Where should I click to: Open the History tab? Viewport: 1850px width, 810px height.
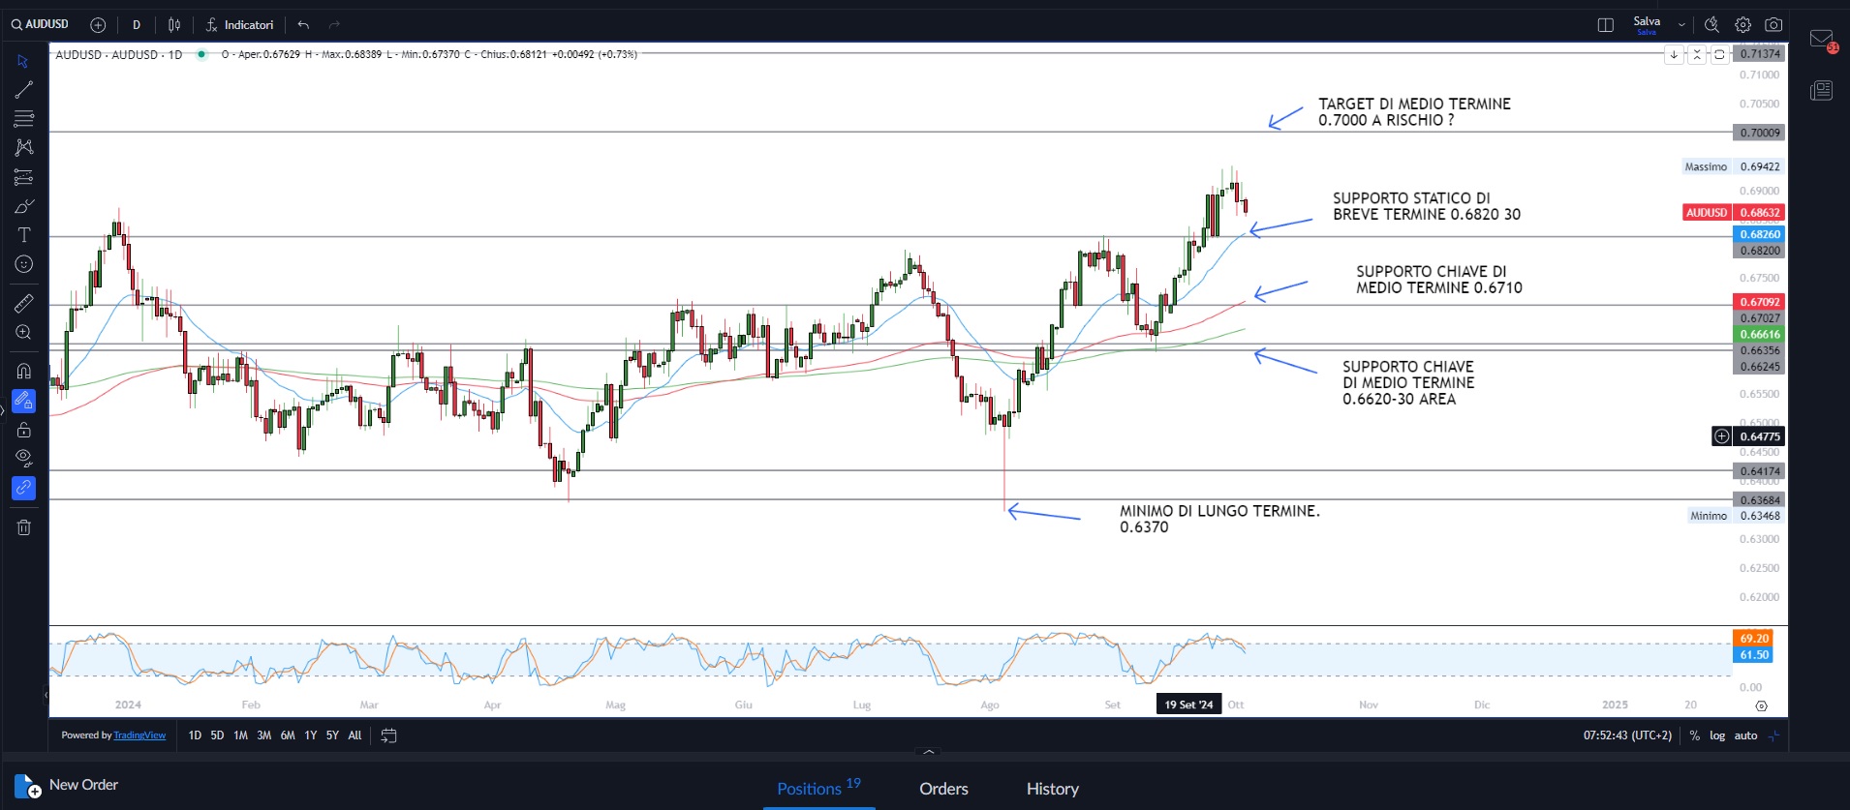click(1052, 789)
